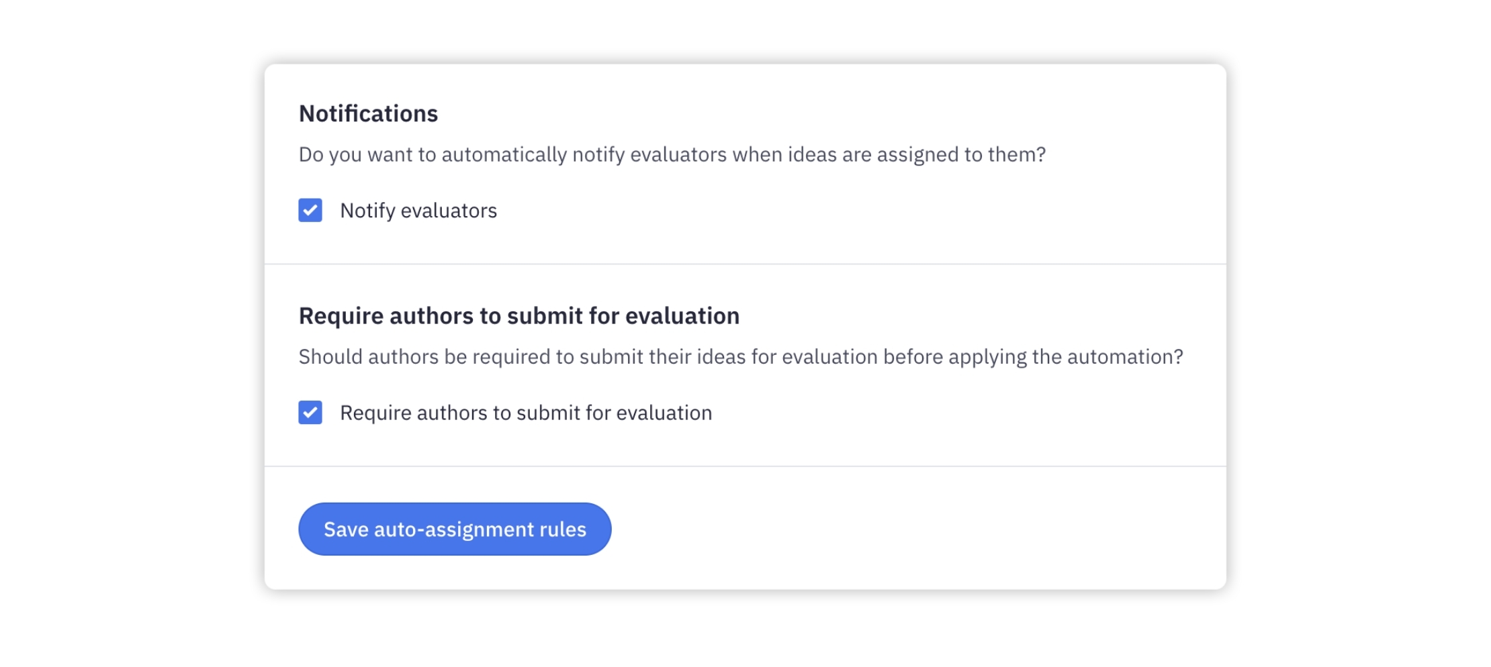Select the Notifications section heading
1491x667 pixels.
point(368,113)
